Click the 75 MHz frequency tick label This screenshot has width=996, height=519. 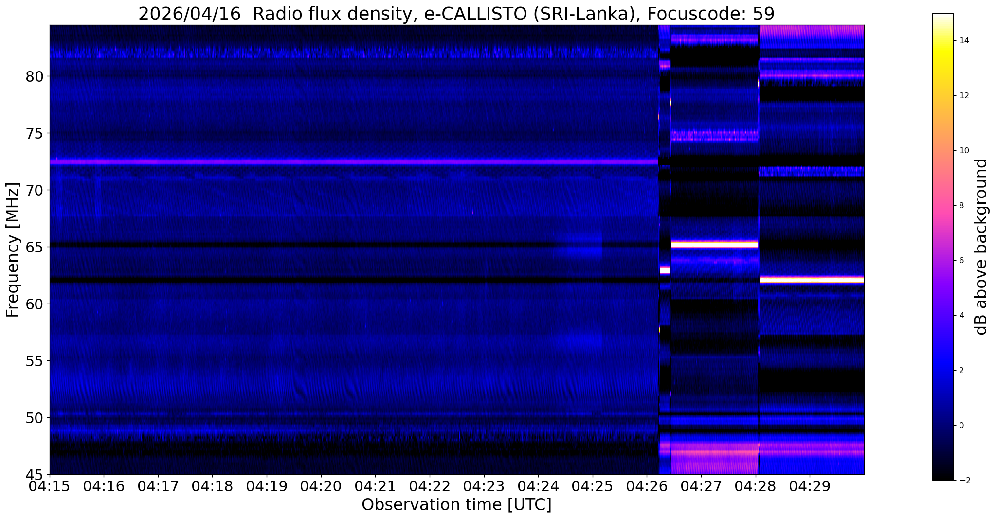coord(35,133)
